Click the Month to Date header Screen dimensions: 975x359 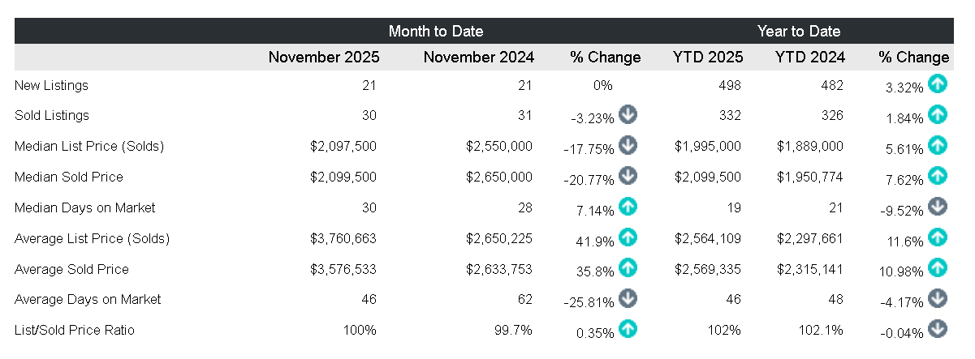[436, 32]
